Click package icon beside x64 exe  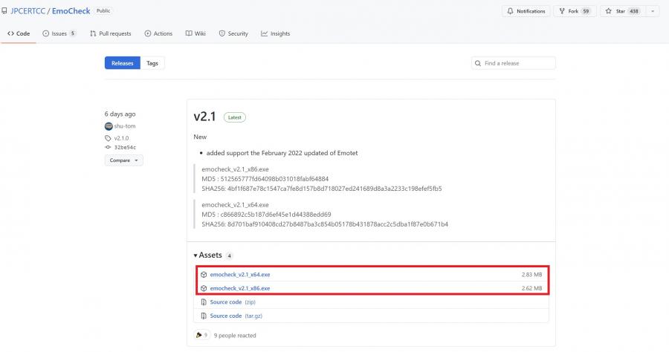coord(204,275)
